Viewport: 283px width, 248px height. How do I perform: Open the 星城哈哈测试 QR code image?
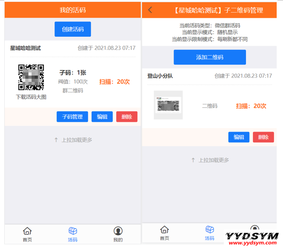pyautogui.click(x=31, y=78)
